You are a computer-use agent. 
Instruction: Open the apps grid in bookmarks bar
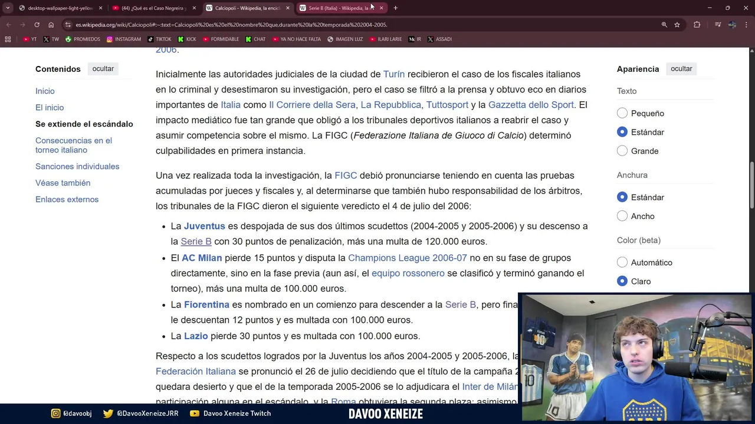point(8,39)
